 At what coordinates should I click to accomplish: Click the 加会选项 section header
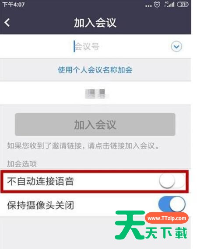22,164
